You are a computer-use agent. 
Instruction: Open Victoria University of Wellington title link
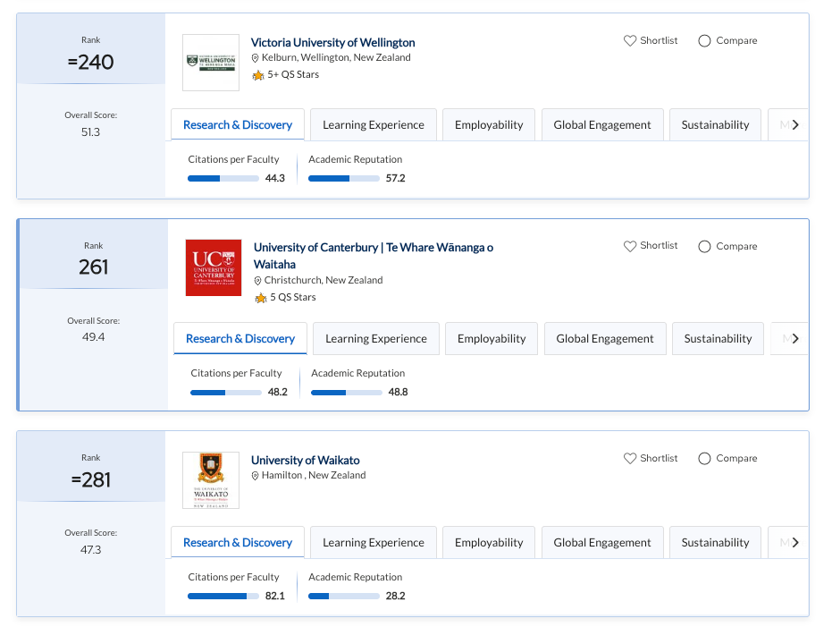click(332, 43)
